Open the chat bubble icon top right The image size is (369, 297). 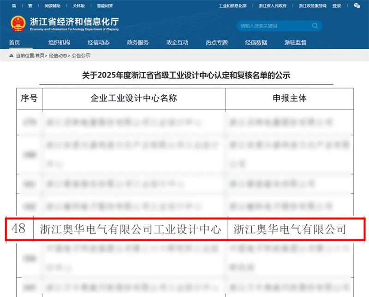click(356, 6)
